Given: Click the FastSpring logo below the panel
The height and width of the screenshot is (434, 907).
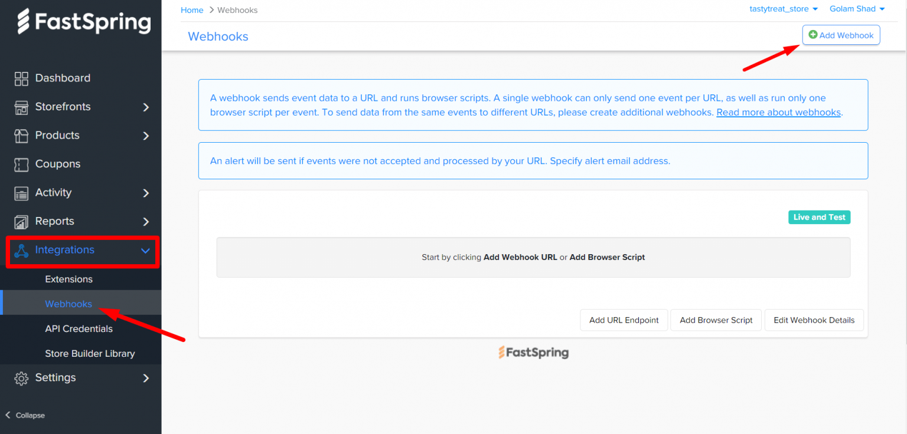Looking at the screenshot, I should coord(533,352).
